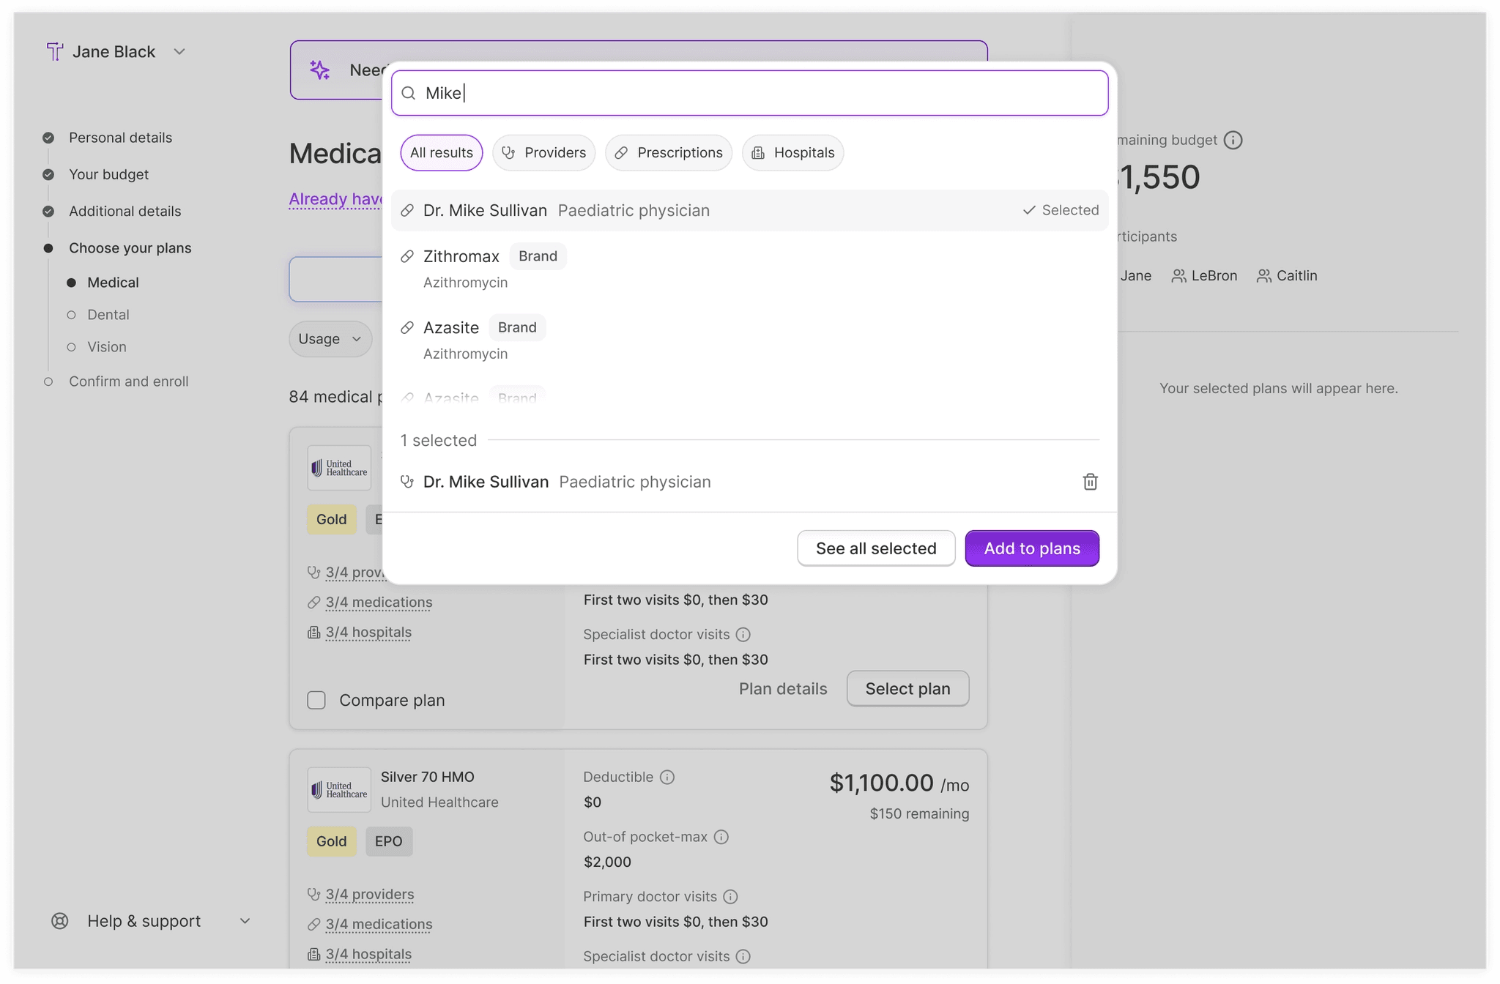1500x984 pixels.
Task: Click remaining budget info icon
Action: click(x=1233, y=140)
